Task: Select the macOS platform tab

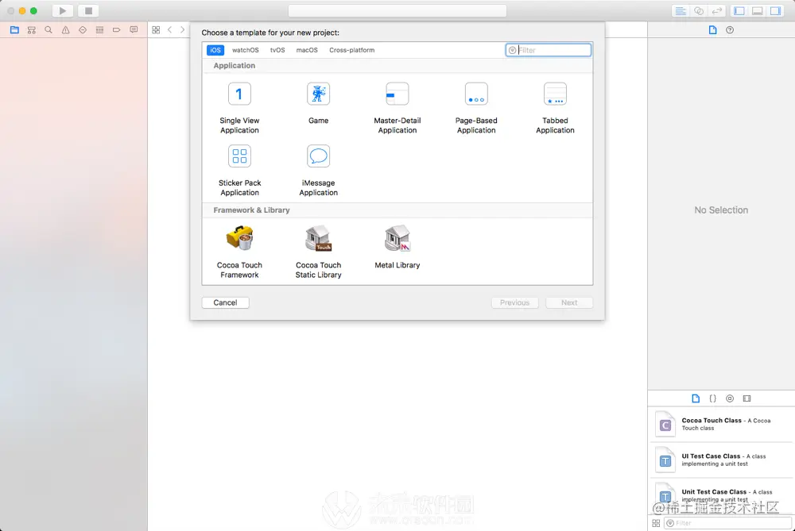Action: coord(307,50)
